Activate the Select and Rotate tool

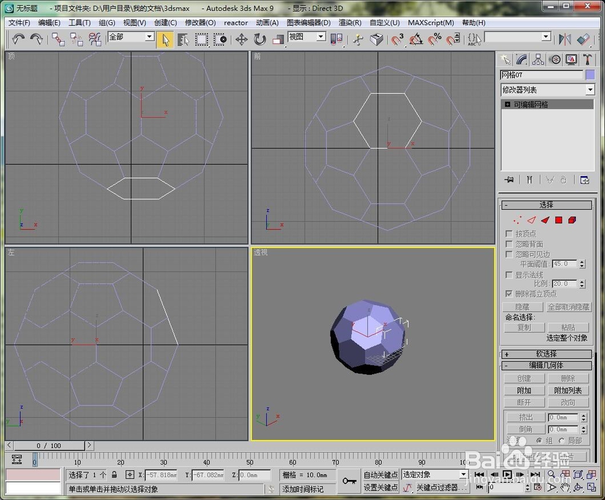[260, 39]
